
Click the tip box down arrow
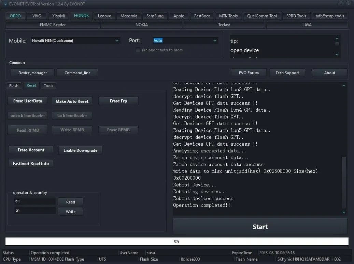(x=337, y=55)
